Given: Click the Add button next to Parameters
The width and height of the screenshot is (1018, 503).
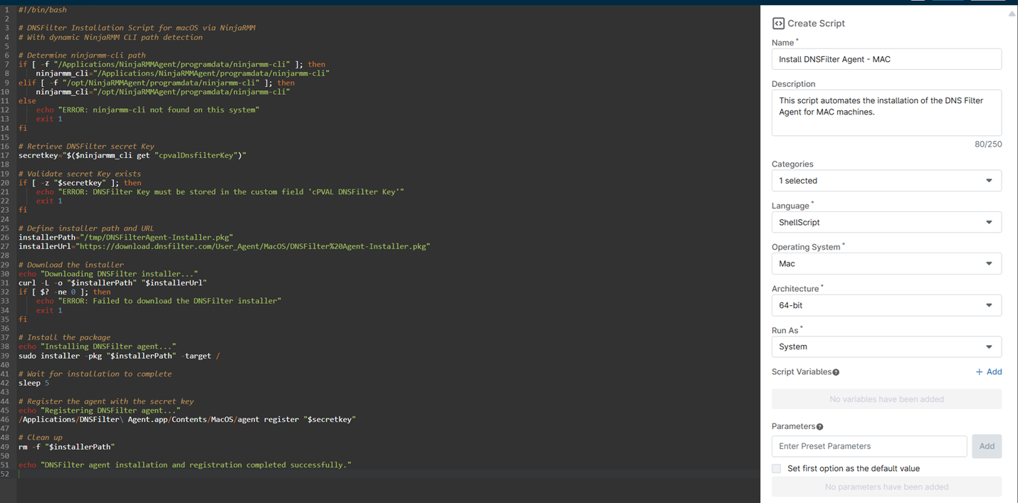Looking at the screenshot, I should [x=987, y=446].
